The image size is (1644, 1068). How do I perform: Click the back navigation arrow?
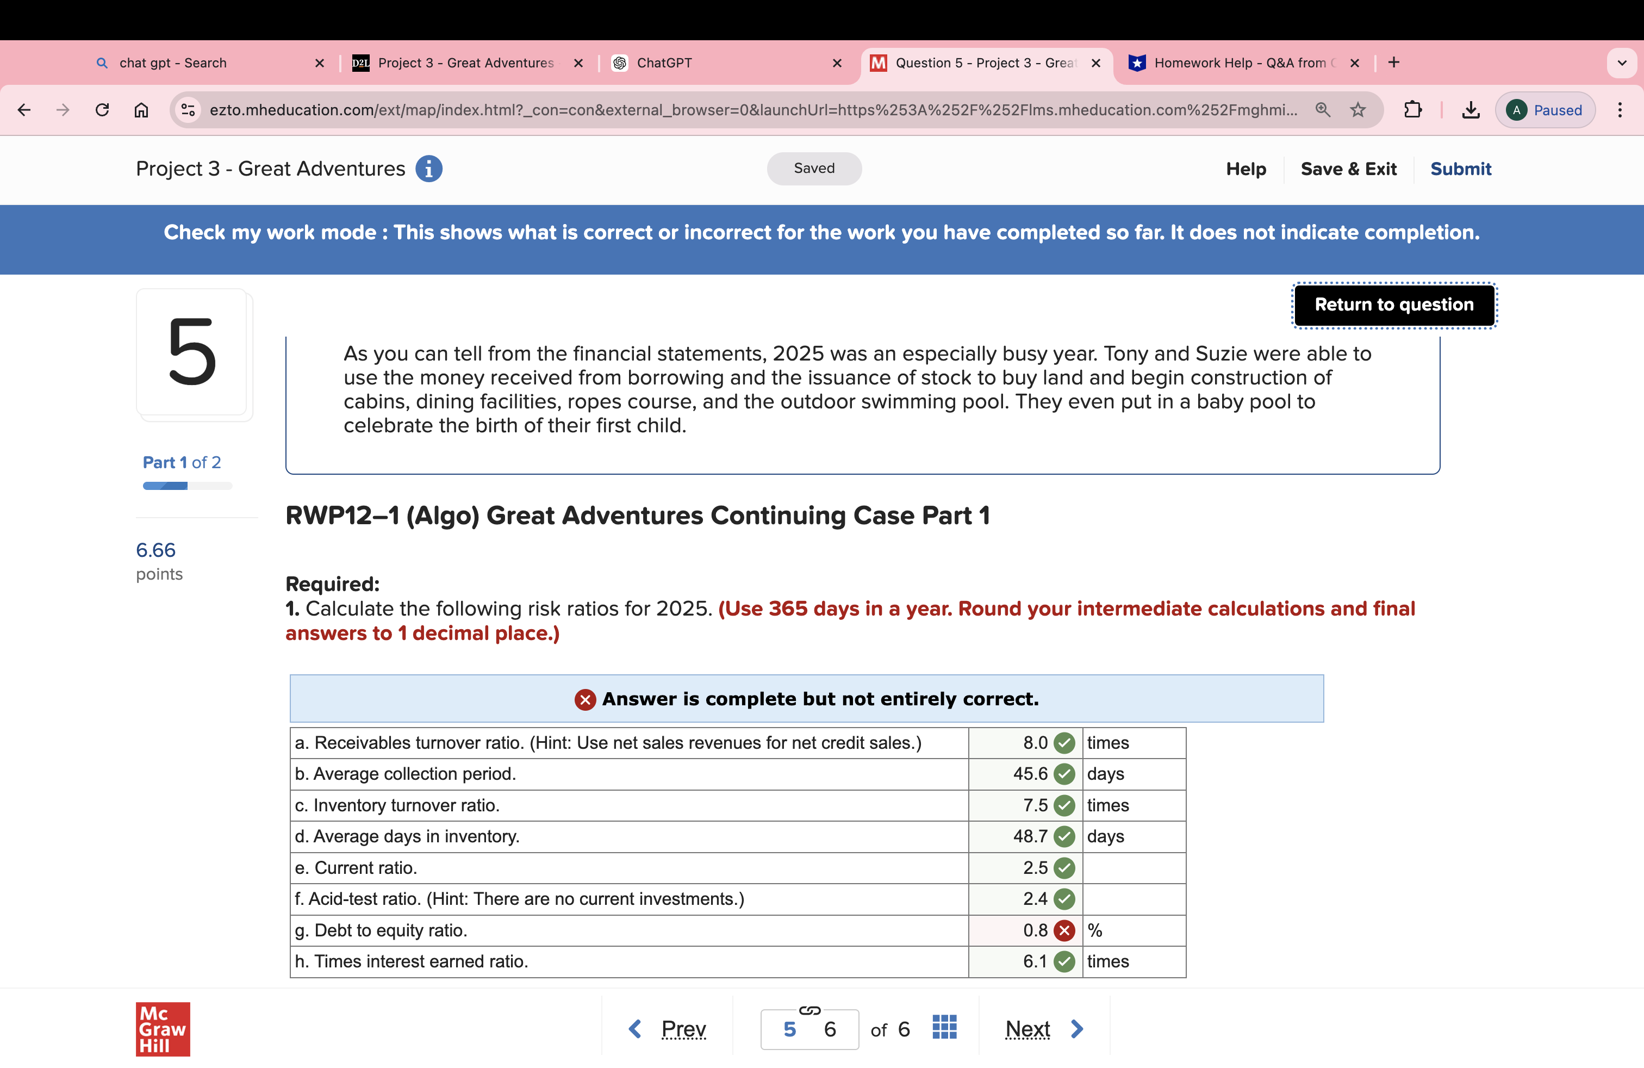click(x=24, y=109)
